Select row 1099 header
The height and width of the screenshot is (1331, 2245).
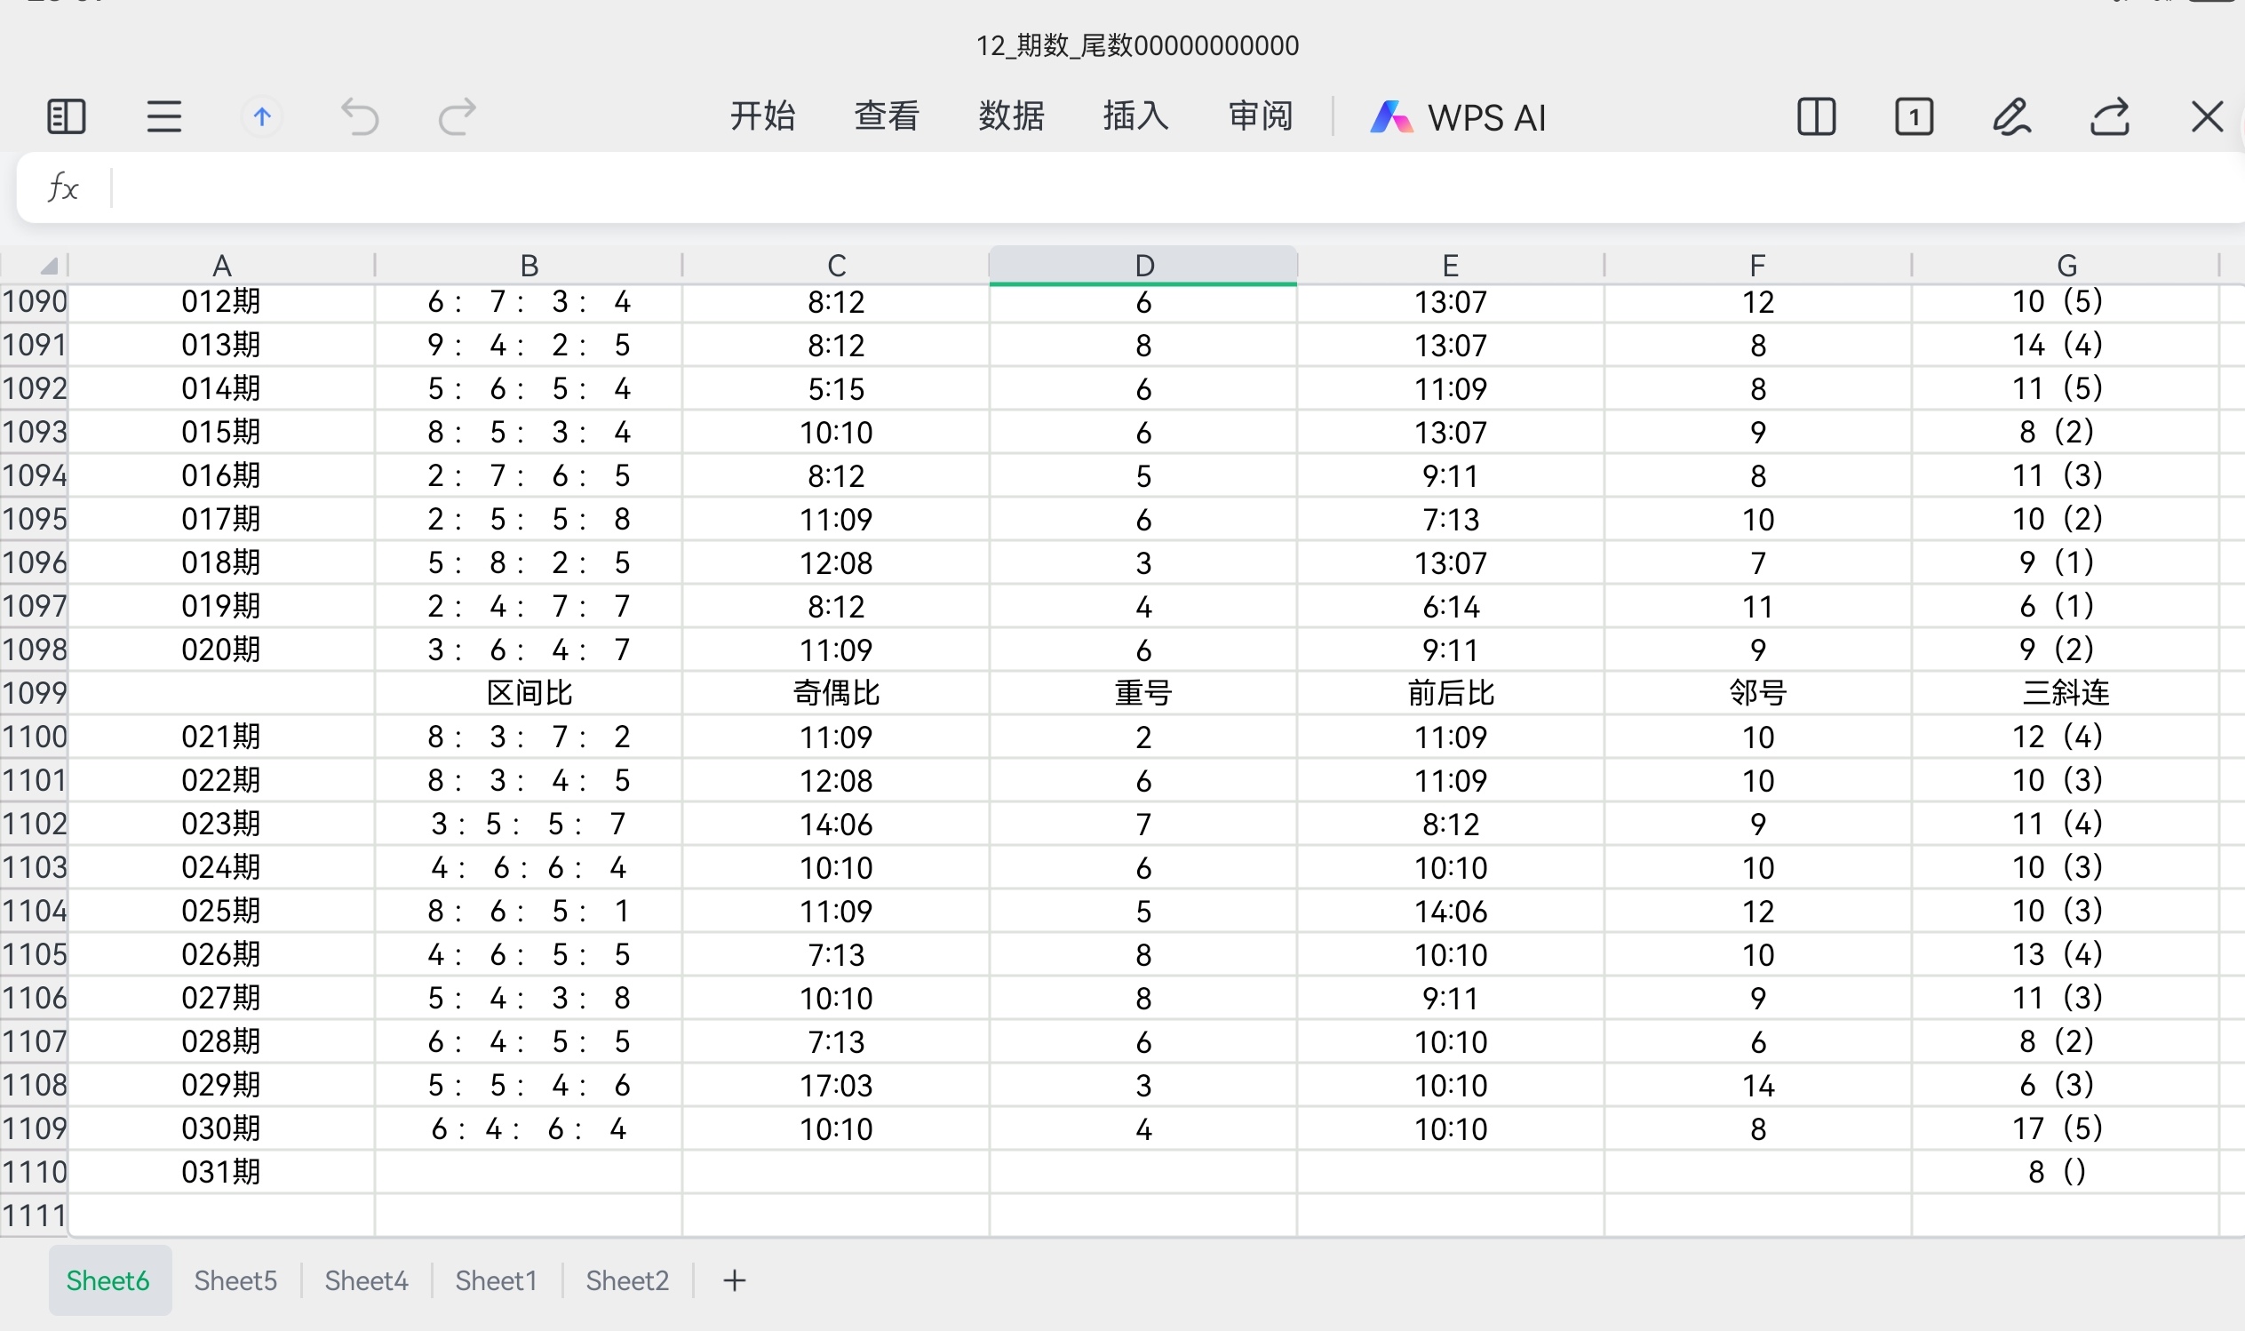34,692
